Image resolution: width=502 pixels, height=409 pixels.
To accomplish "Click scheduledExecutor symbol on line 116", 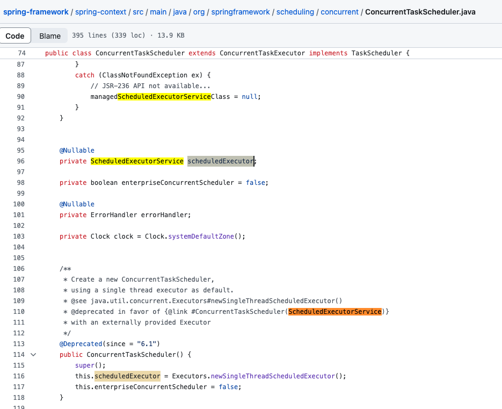I will [x=127, y=376].
